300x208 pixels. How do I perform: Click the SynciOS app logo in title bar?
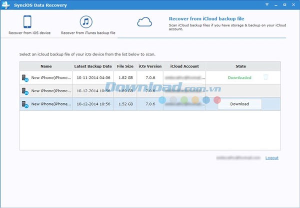(x=5, y=5)
